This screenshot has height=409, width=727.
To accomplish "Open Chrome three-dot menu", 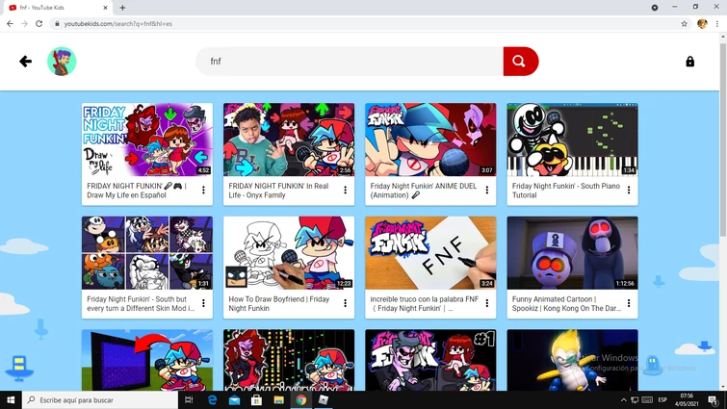I will tap(716, 24).
